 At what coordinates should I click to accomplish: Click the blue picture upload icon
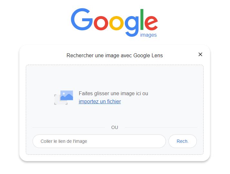point(67,95)
